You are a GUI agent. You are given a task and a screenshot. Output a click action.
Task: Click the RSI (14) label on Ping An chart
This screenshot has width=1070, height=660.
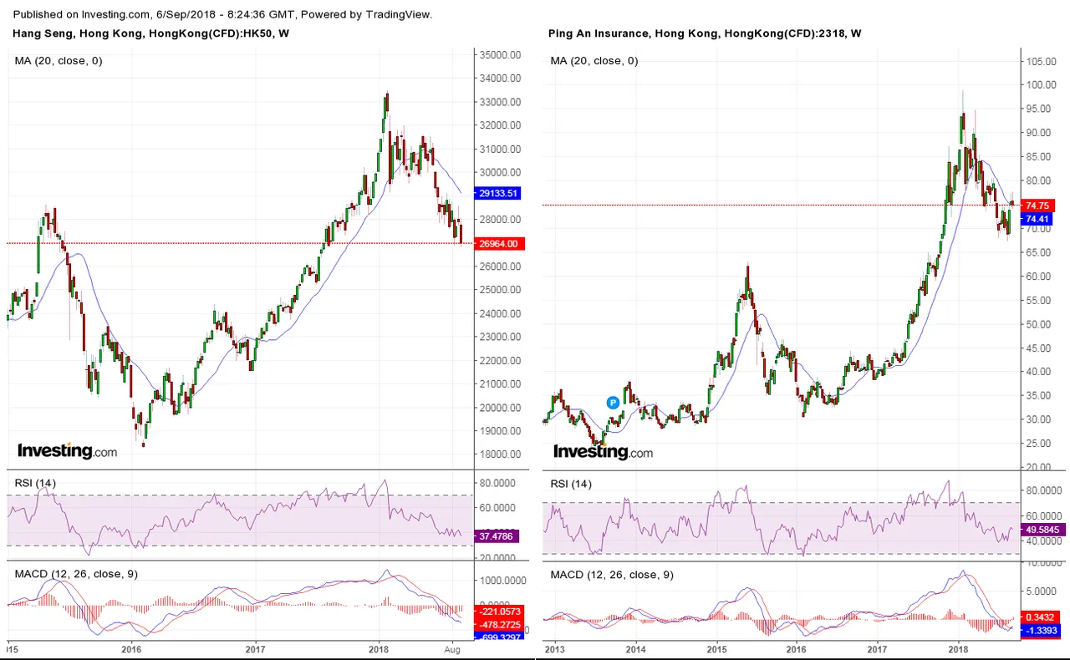tap(570, 483)
